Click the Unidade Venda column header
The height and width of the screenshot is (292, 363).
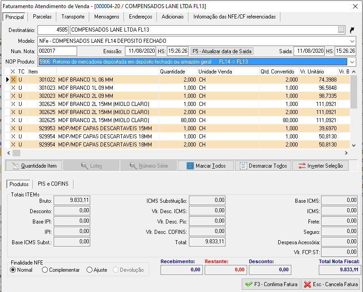click(228, 72)
